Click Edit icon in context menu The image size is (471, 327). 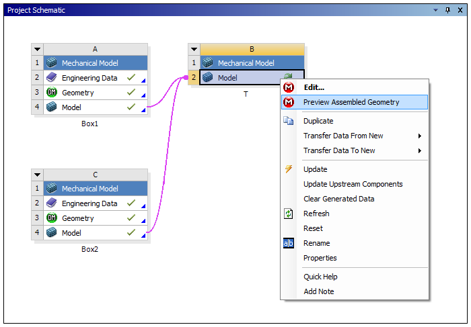(x=289, y=87)
